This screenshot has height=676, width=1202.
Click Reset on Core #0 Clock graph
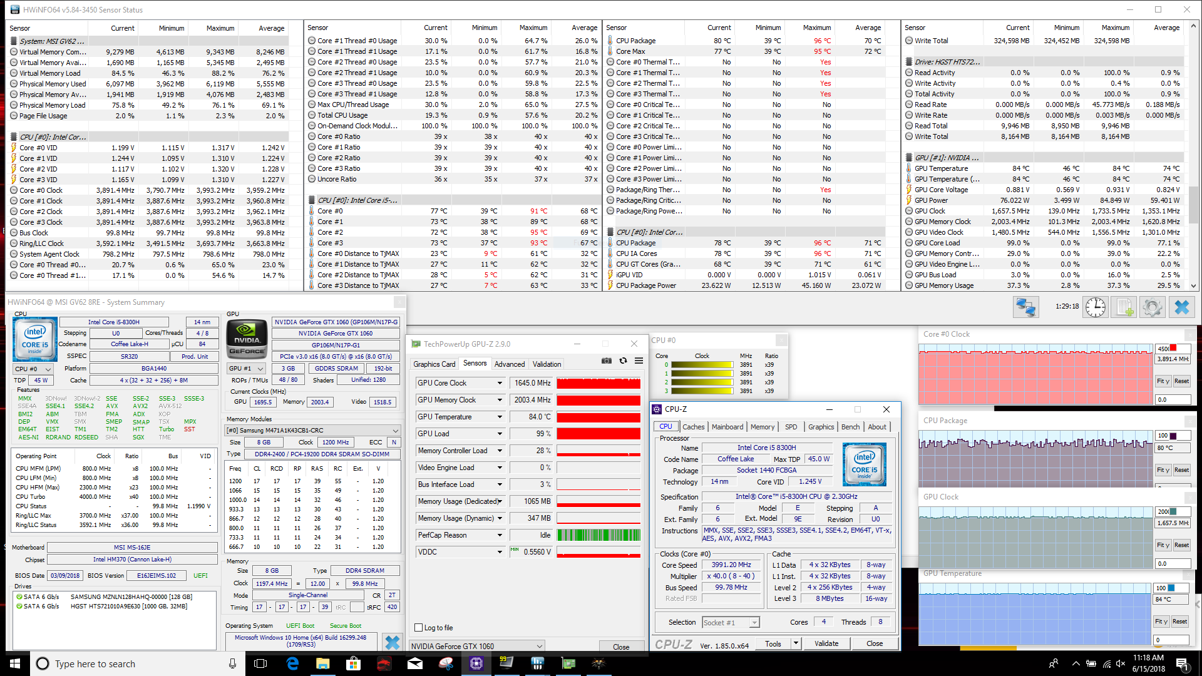(x=1181, y=381)
